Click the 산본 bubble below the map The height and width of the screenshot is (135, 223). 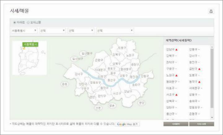[98, 108]
